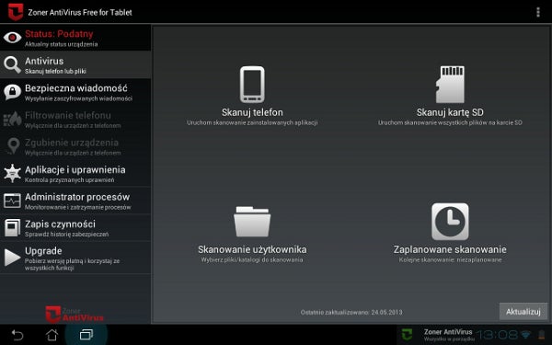552x345 pixels.
Task: Click the locked speech bubble icon
Action: click(12, 92)
